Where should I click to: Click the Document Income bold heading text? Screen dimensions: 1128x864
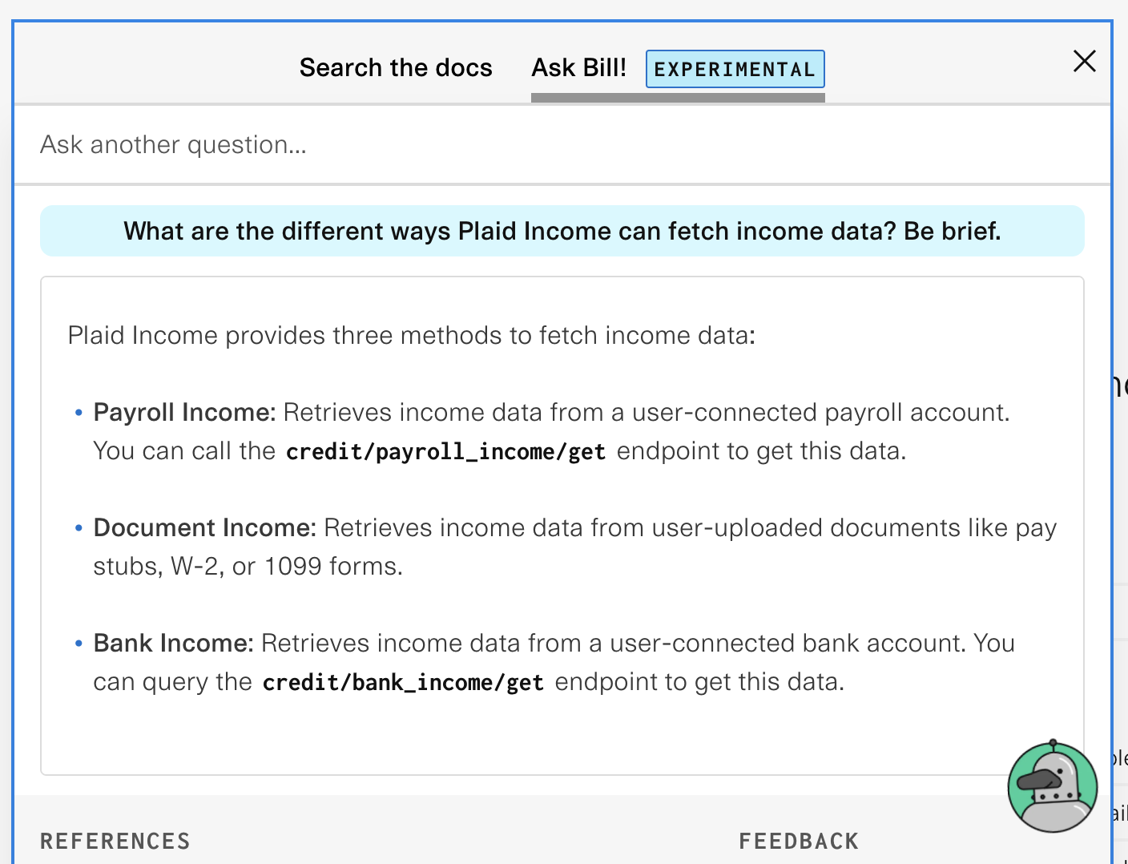coord(203,527)
